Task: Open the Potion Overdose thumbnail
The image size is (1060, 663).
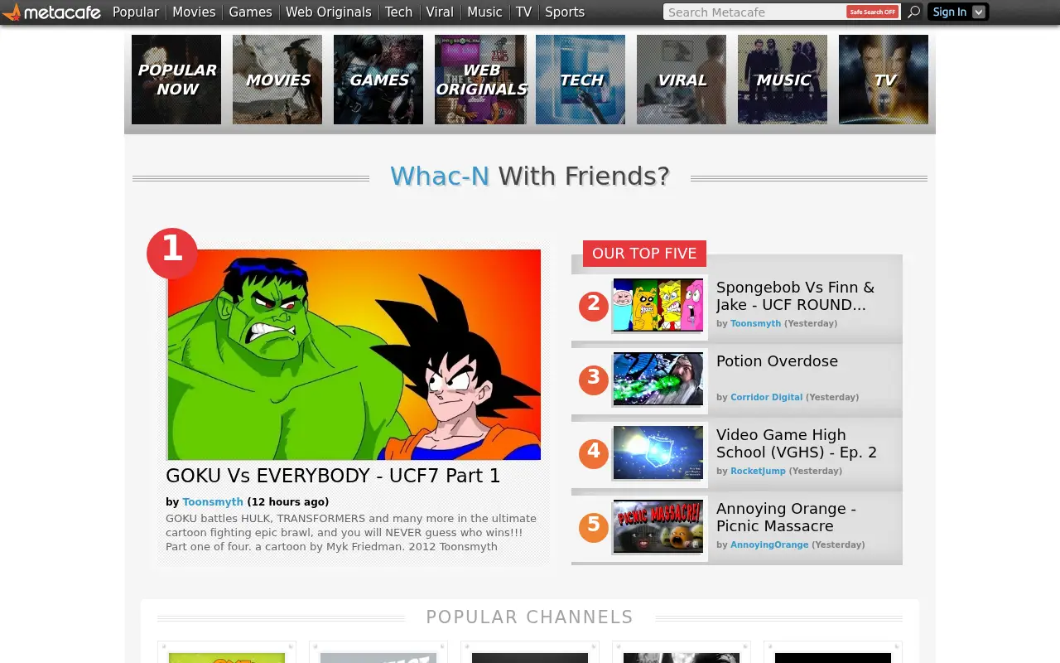Action: click(658, 379)
